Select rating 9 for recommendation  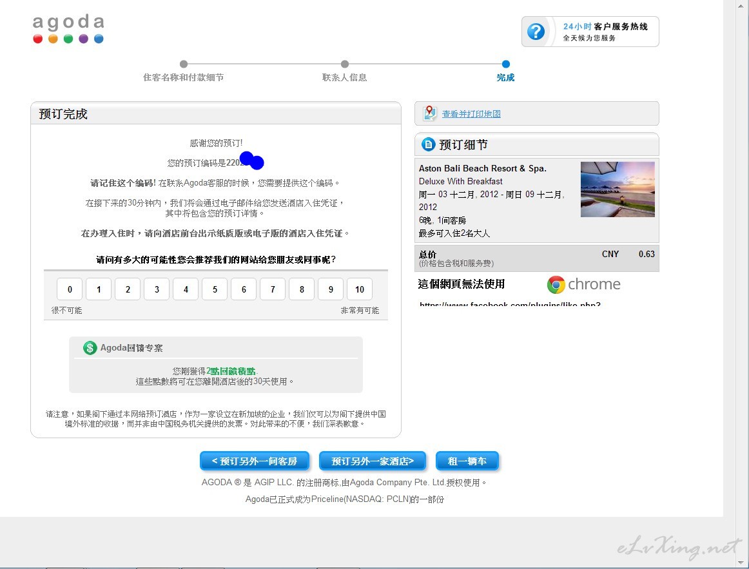pyautogui.click(x=331, y=289)
